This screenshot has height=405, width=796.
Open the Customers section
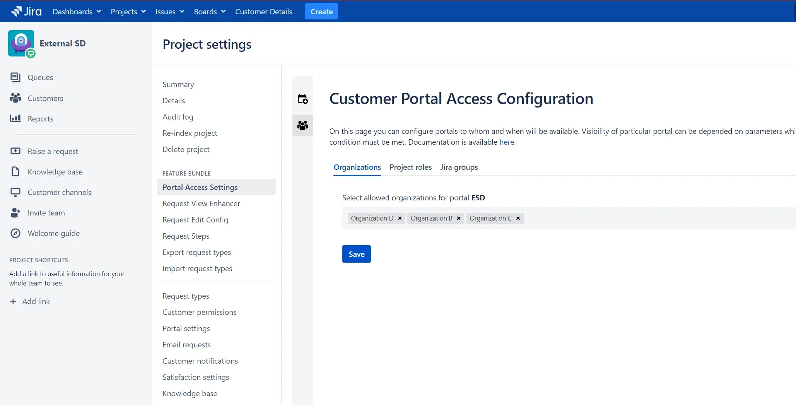tap(45, 98)
